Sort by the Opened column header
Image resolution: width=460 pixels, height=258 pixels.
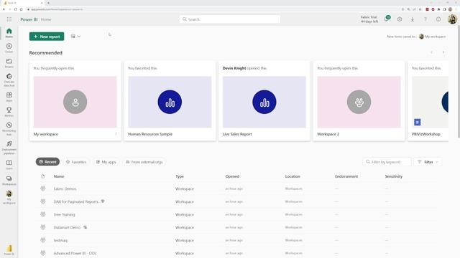point(232,176)
